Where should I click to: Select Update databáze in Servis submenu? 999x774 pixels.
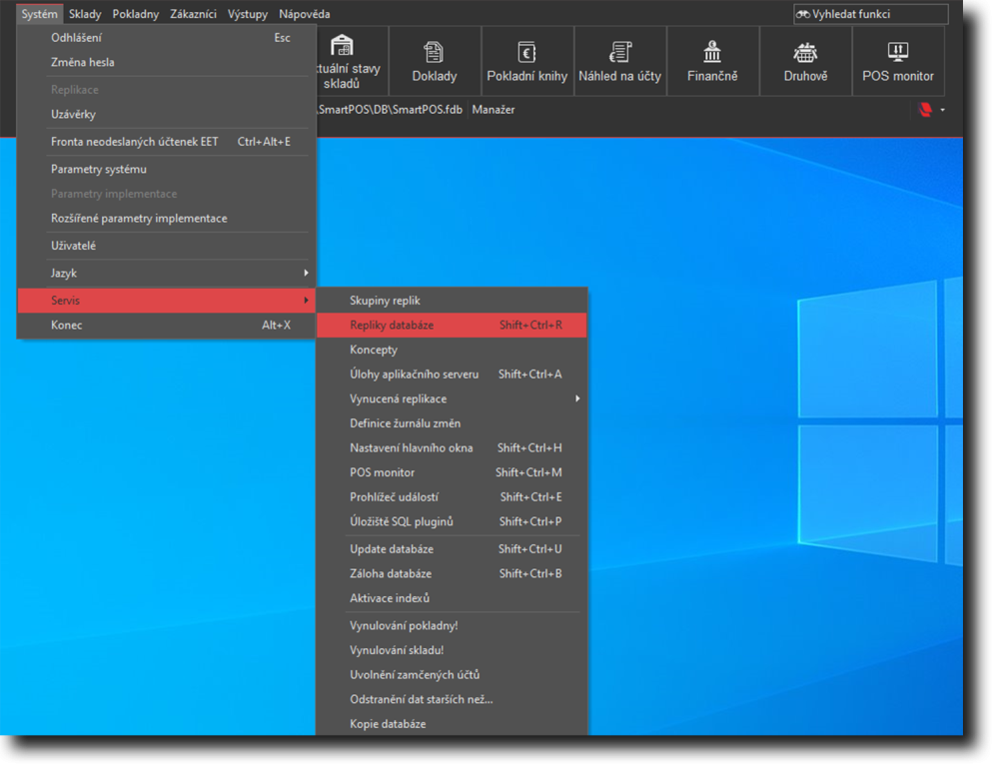point(452,549)
